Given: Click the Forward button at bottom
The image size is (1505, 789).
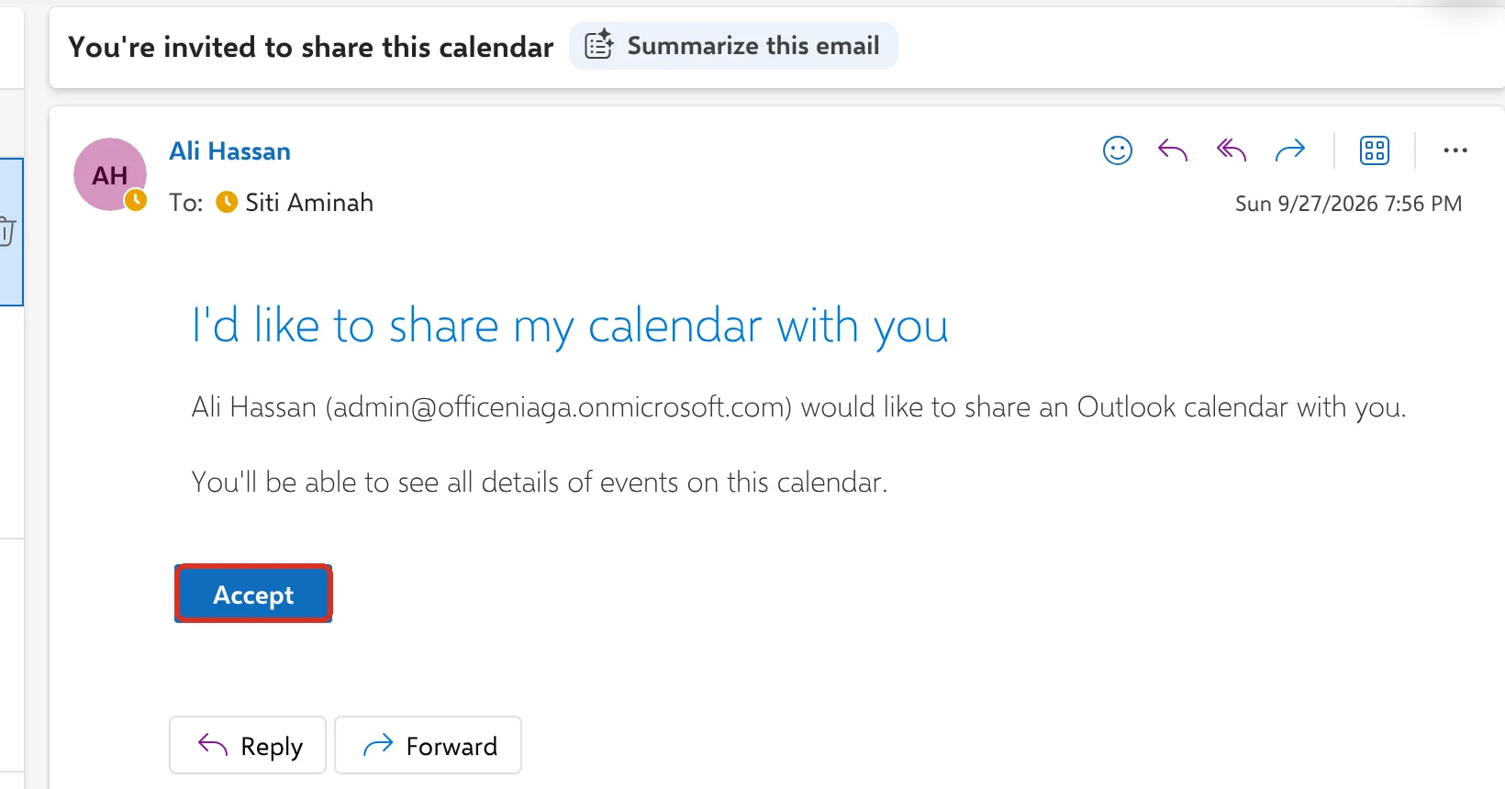Looking at the screenshot, I should (429, 745).
